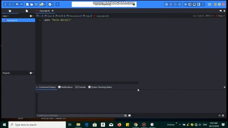Click the ACER breadcrumb folder
228x128 pixels.
59,16
